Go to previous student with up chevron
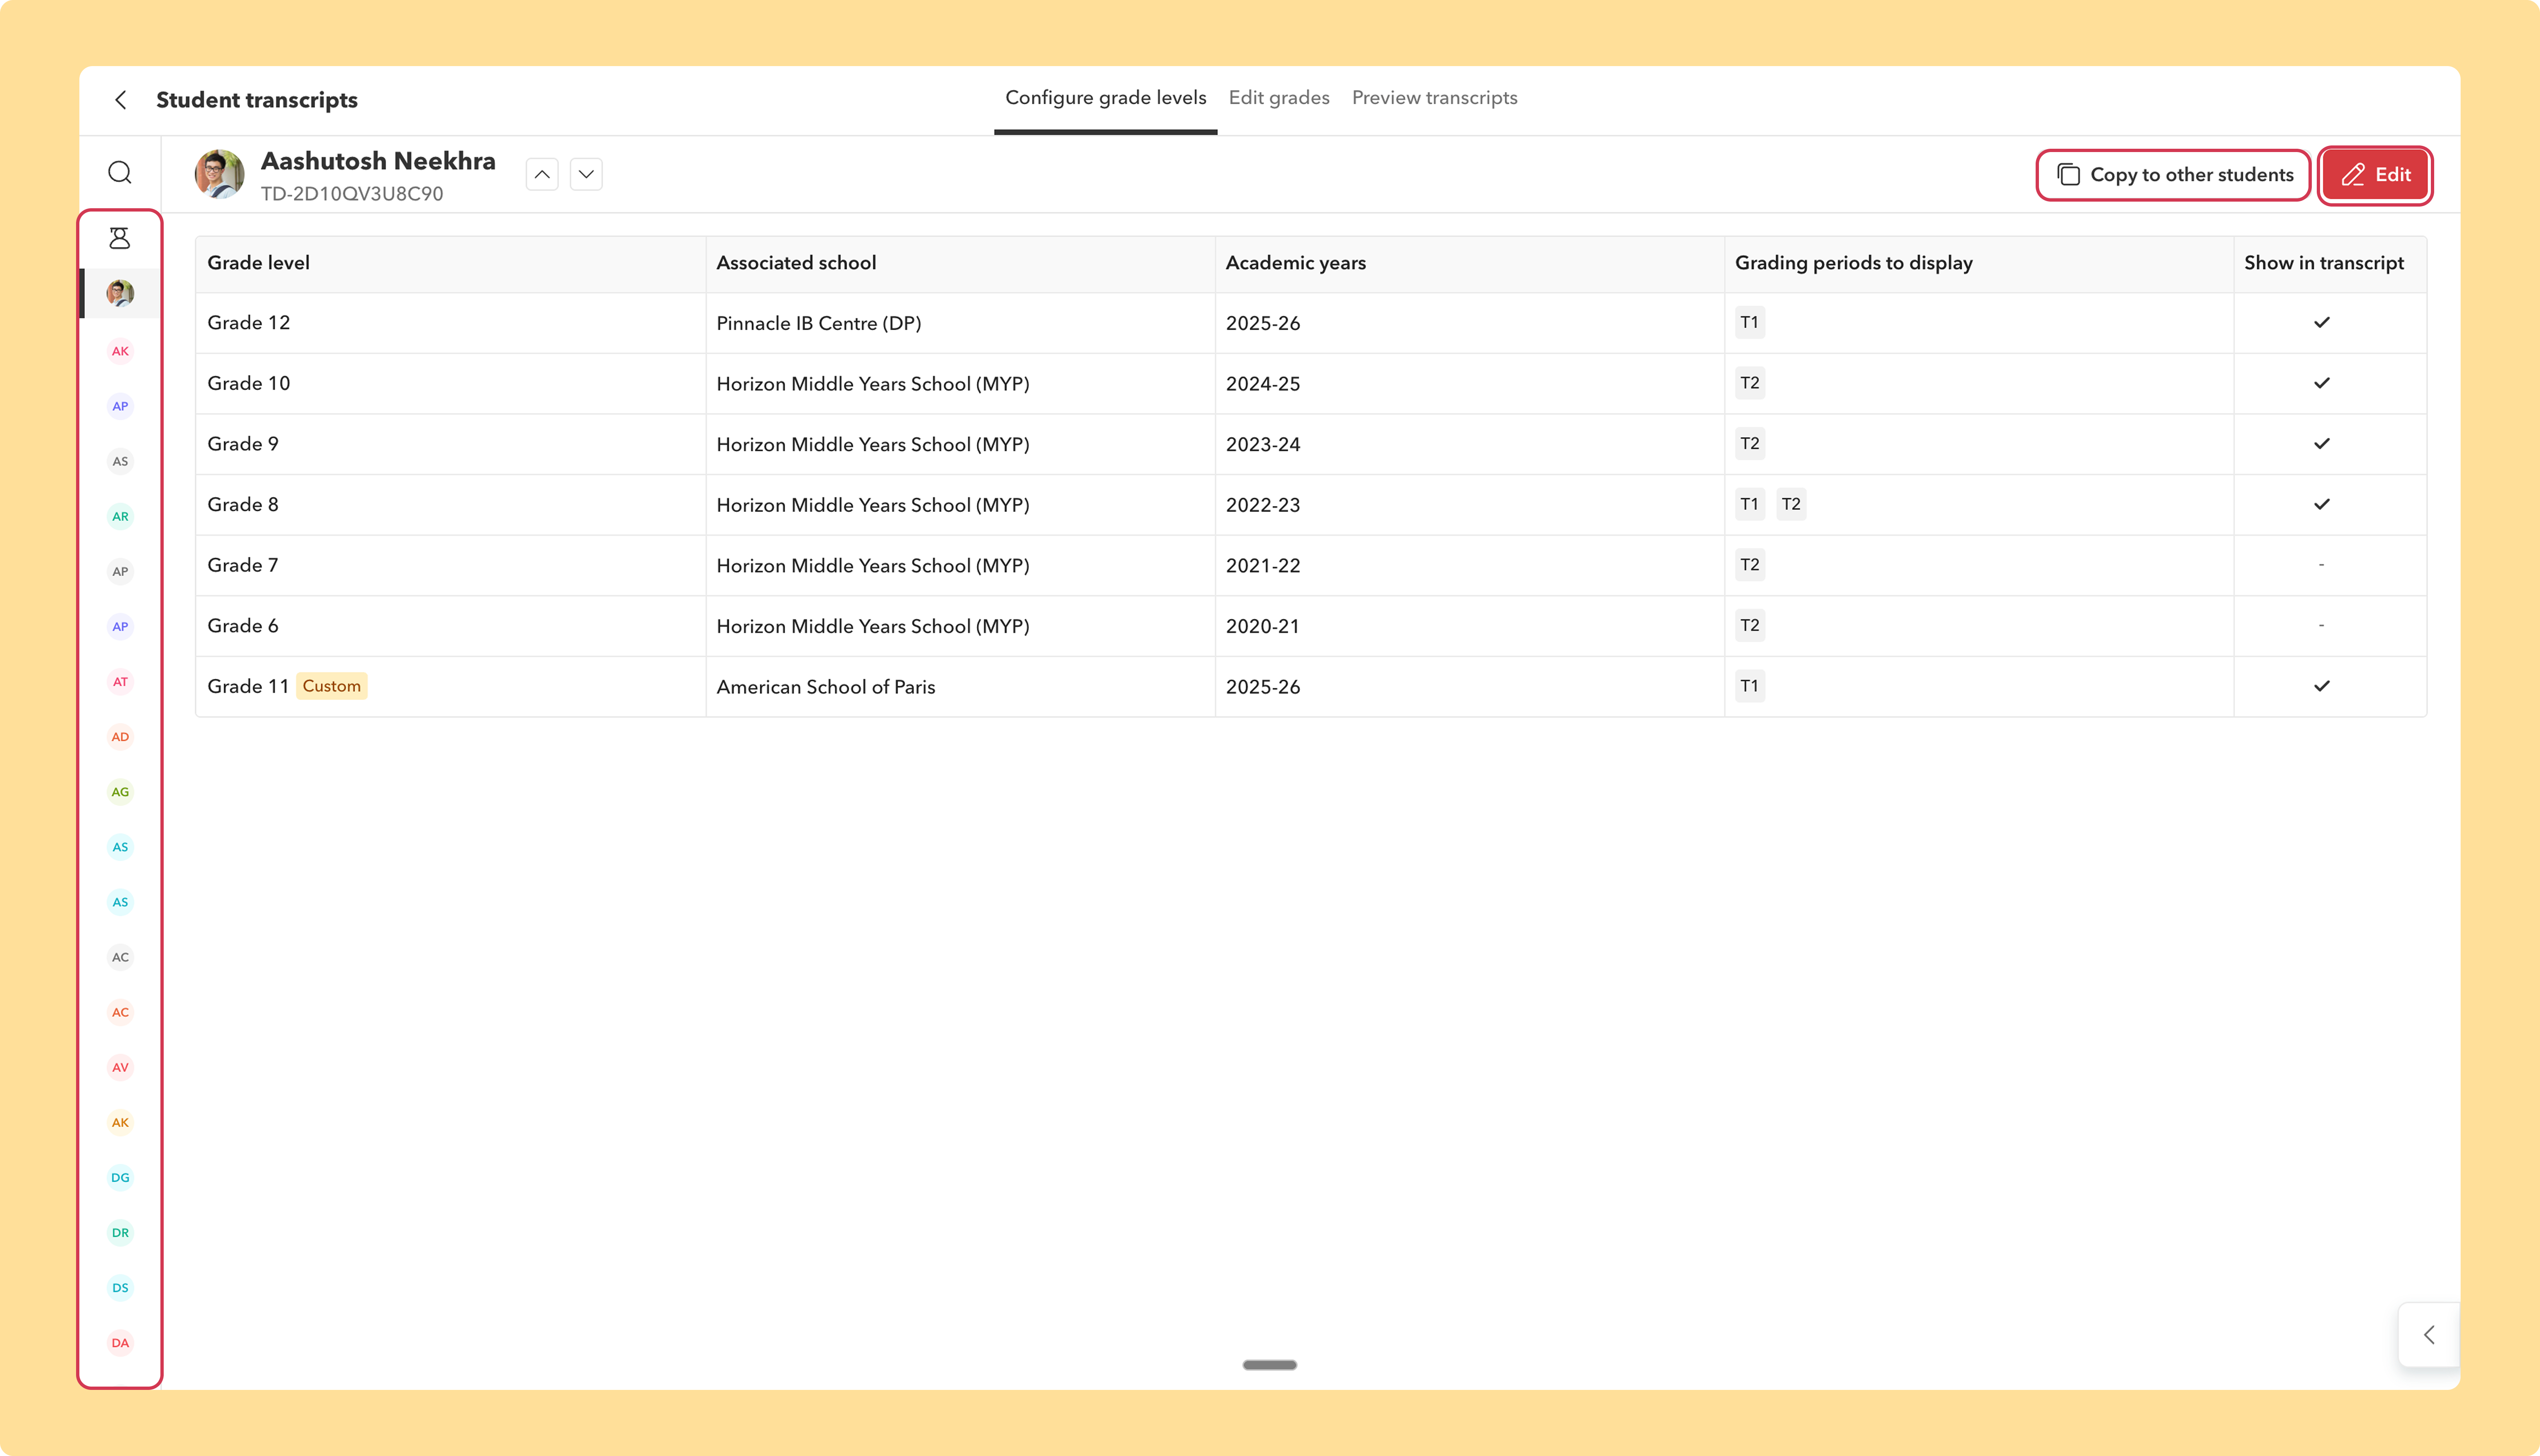 [x=542, y=174]
